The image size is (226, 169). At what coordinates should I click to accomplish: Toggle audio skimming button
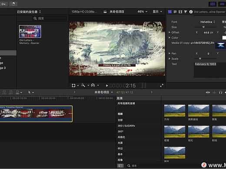[x=214, y=92]
